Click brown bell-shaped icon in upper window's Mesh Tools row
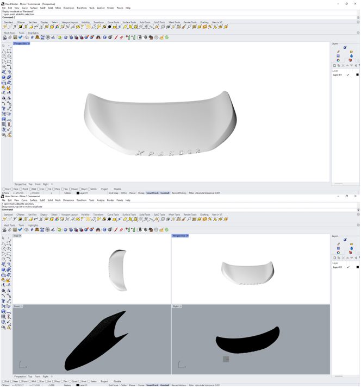The height and width of the screenshot is (389, 361). (38, 37)
